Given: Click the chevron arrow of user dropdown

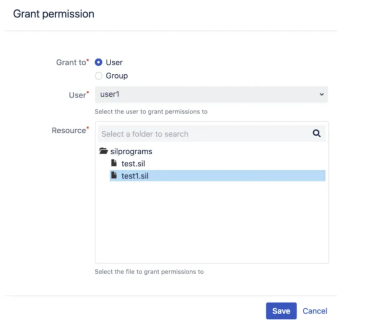Looking at the screenshot, I should click(322, 94).
